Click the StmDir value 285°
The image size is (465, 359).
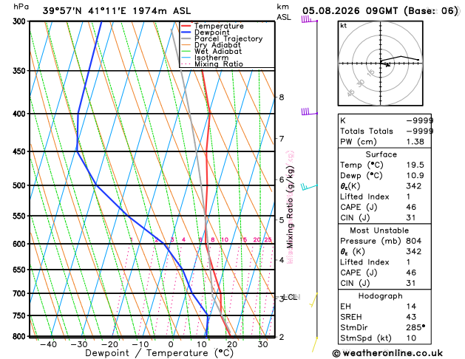[x=415, y=327]
